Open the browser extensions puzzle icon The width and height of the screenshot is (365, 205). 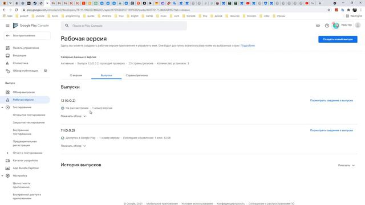(x=348, y=10)
